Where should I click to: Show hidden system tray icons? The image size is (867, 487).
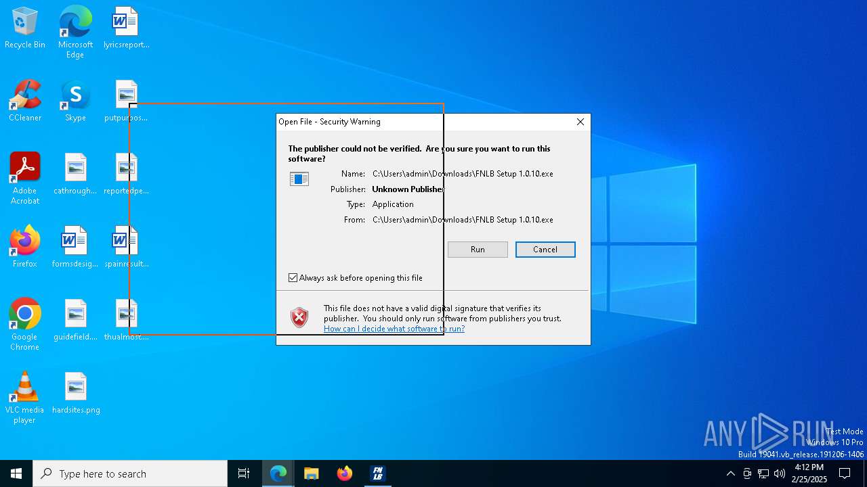730,473
